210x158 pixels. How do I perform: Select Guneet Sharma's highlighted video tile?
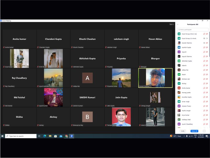(x=155, y=78)
